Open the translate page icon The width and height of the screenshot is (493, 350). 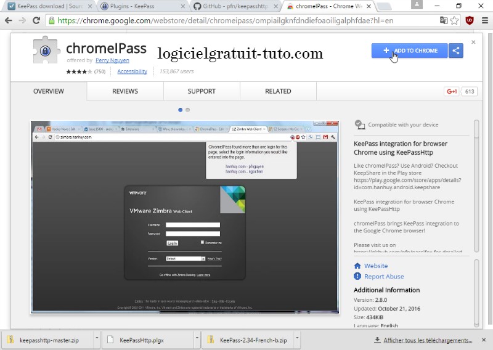[x=444, y=20]
